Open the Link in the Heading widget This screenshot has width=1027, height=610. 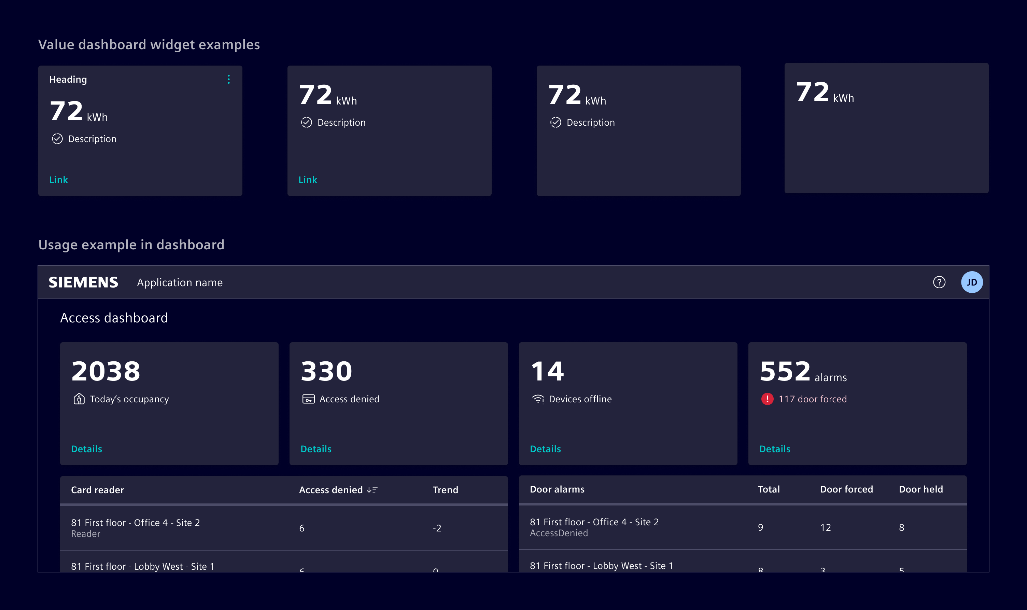click(58, 180)
